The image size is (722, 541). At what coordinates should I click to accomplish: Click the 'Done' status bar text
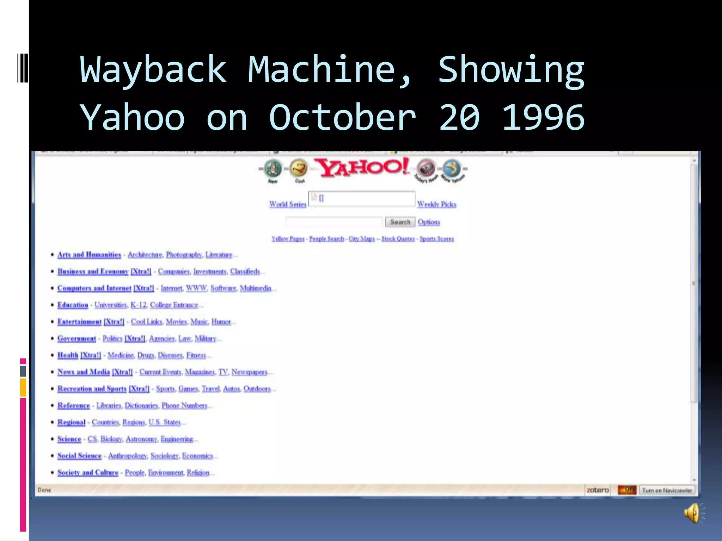(44, 490)
